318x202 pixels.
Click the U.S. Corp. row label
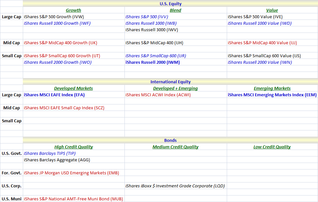tap(11, 186)
